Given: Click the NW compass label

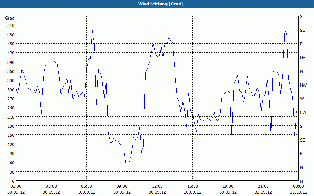Looking at the screenshot, I should click(x=303, y=85).
